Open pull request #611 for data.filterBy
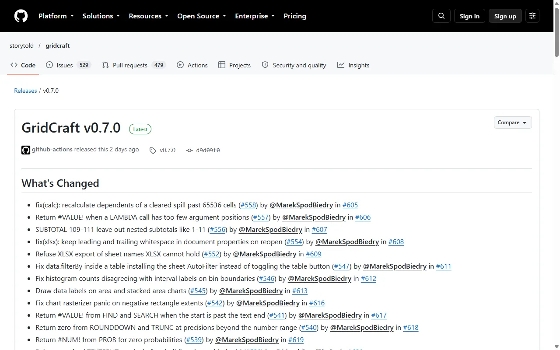Screen dimensions: 560x350 click(x=444, y=266)
